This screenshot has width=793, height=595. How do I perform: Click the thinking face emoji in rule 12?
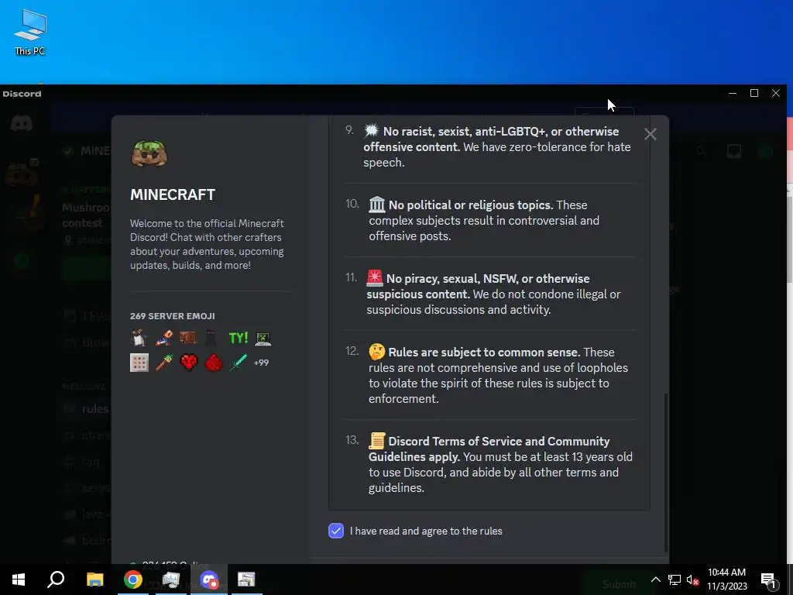(377, 352)
